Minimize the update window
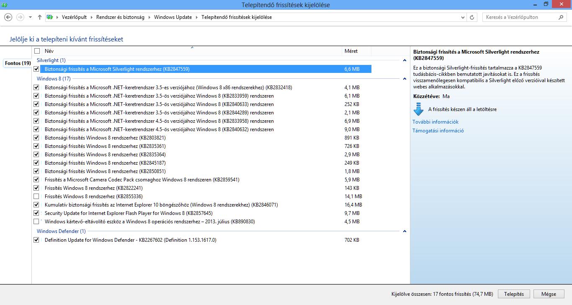The width and height of the screenshot is (572, 305). [x=535, y=4]
